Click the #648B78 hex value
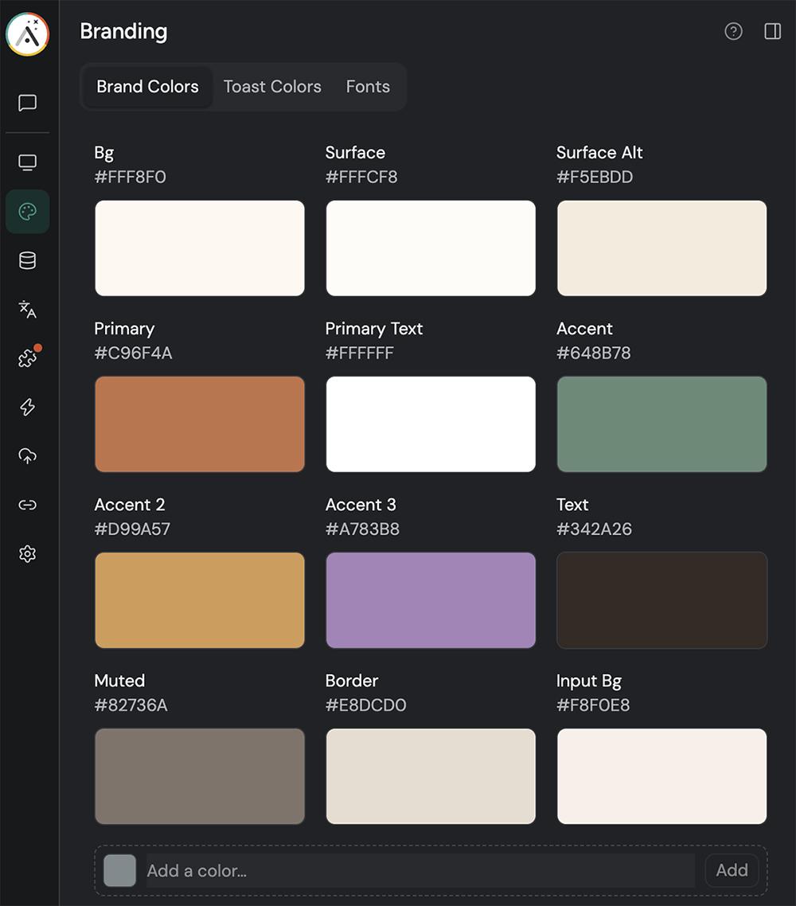This screenshot has width=796, height=906. coord(593,353)
